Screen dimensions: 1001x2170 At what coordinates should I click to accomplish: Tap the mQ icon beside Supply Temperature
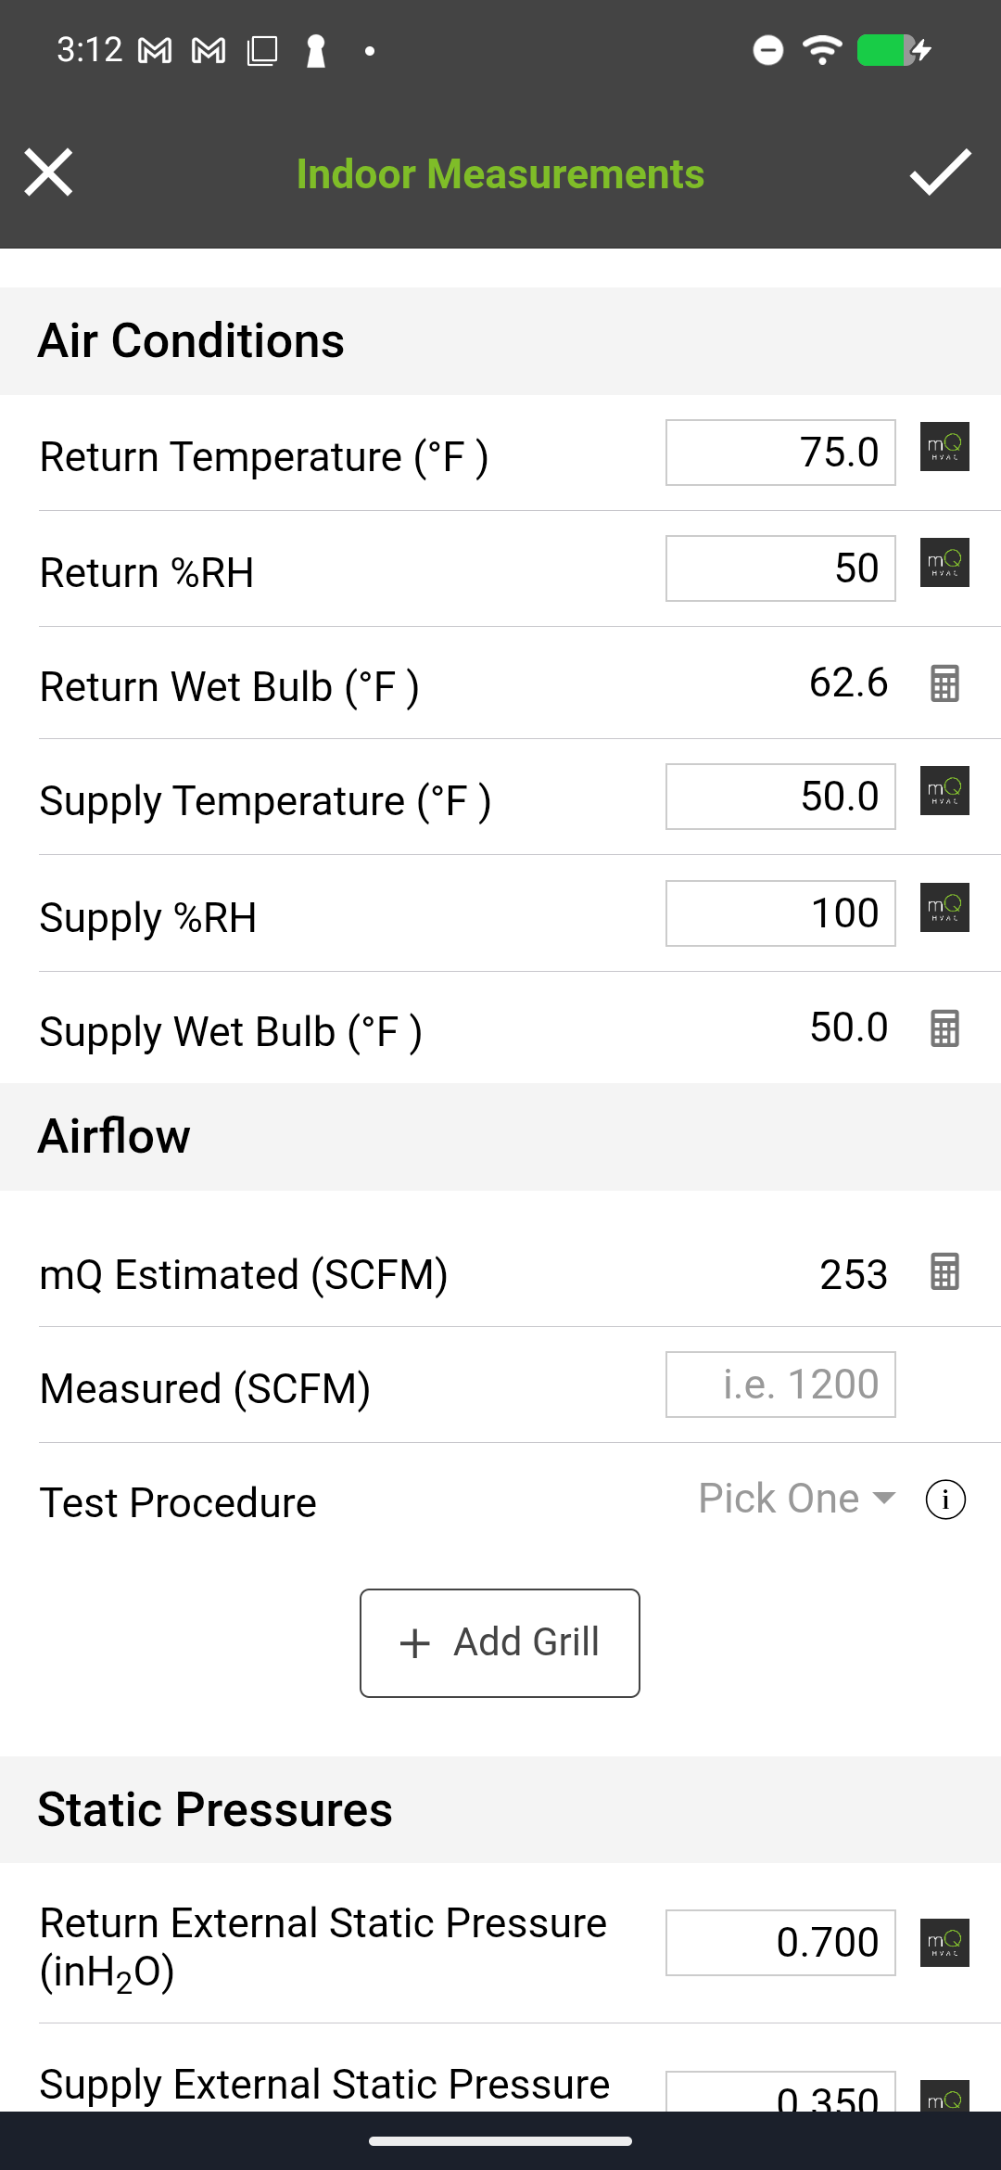point(944,791)
